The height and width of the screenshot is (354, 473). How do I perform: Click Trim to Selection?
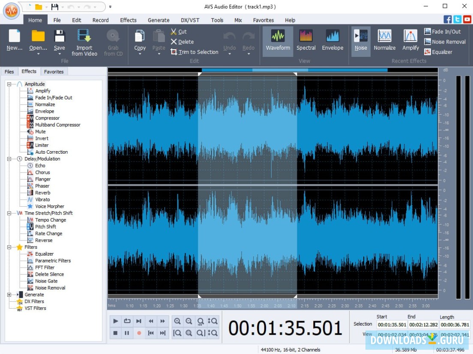(x=195, y=52)
